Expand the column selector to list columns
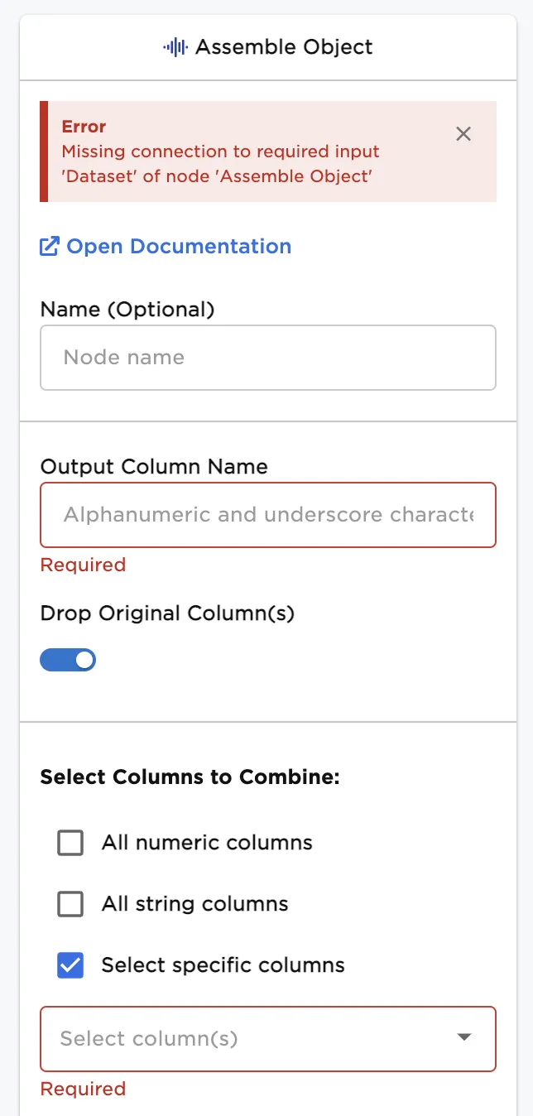 (268, 1038)
